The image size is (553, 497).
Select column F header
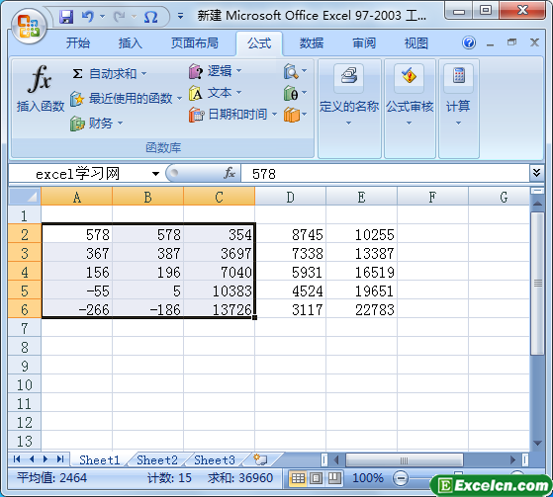pyautogui.click(x=432, y=197)
